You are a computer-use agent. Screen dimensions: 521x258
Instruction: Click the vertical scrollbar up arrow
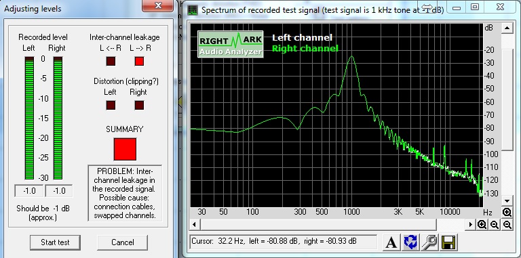[x=507, y=28]
